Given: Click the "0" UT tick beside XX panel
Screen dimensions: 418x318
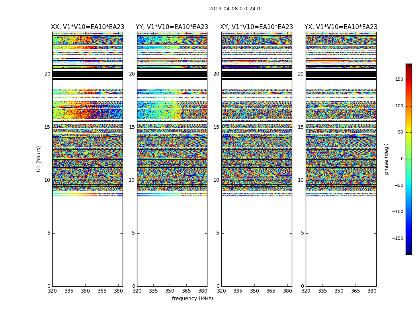Looking at the screenshot, I should (x=49, y=286).
